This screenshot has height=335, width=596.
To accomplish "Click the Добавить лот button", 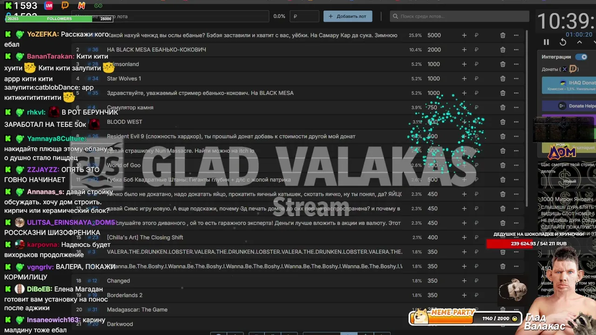I will pos(348,16).
